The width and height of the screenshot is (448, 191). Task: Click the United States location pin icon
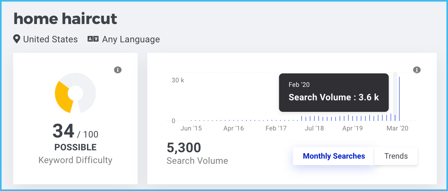[x=16, y=39]
